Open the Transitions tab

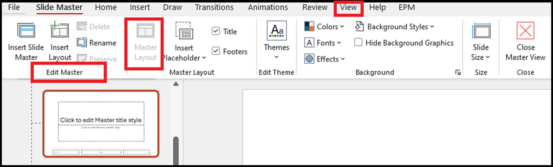tap(214, 7)
